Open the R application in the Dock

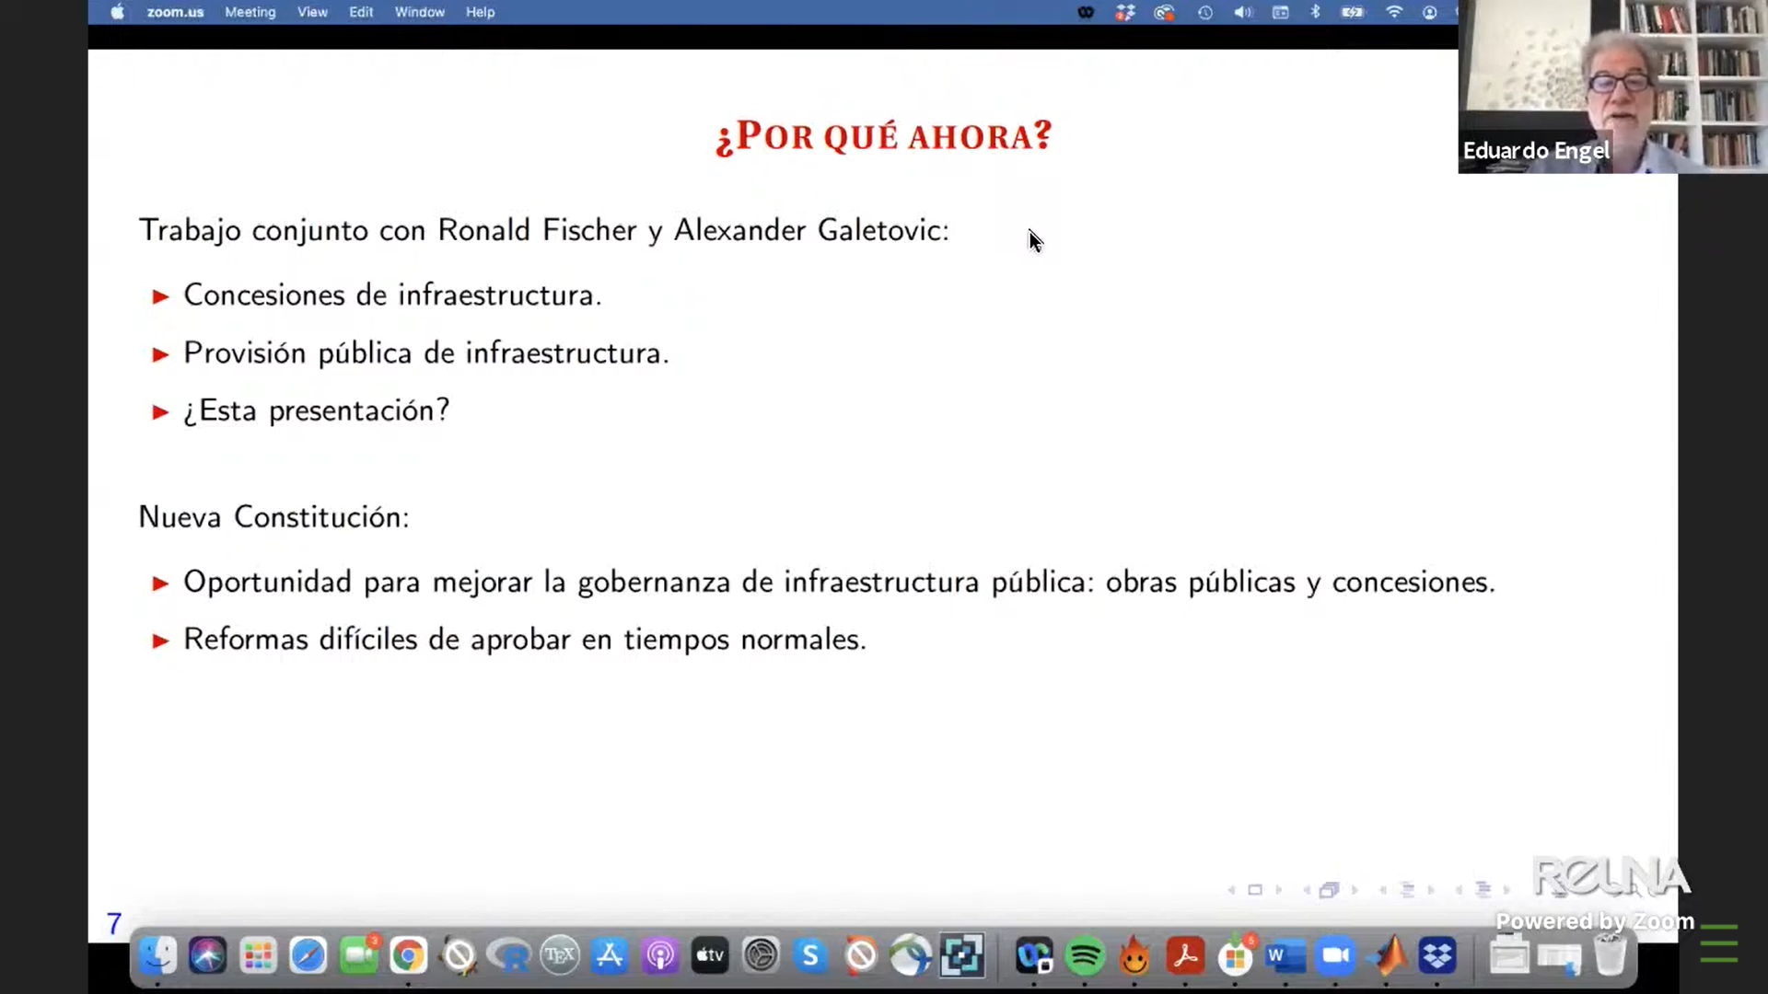[508, 956]
